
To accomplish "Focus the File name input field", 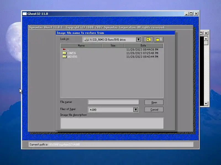I will click(x=113, y=102).
